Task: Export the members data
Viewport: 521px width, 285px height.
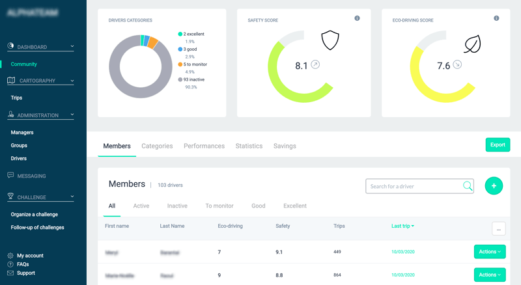Action: coord(498,145)
